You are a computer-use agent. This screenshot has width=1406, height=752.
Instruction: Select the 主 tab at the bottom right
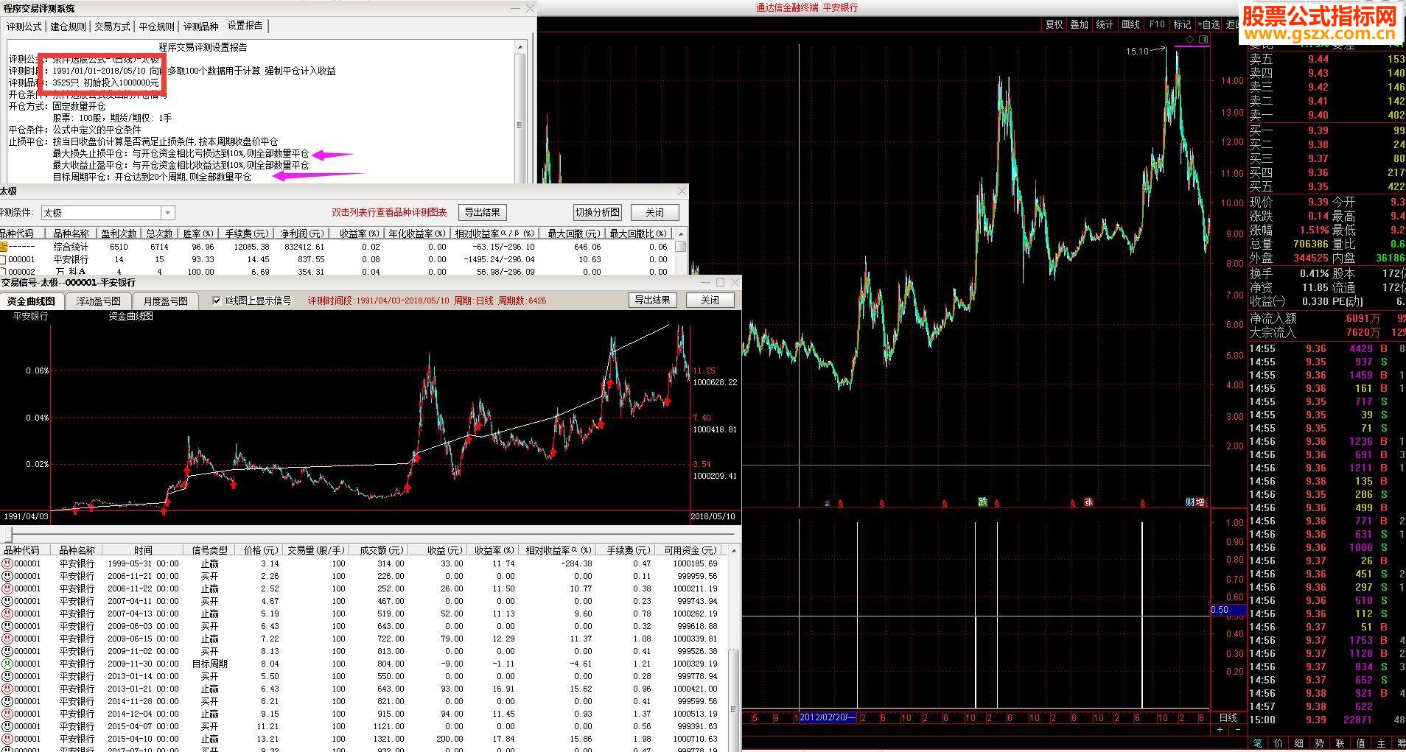tap(1381, 743)
